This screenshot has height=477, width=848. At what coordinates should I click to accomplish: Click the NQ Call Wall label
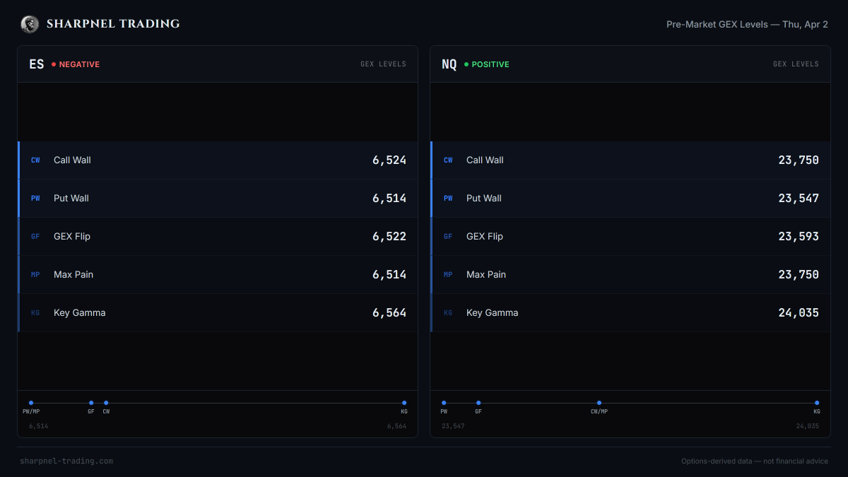pos(485,160)
